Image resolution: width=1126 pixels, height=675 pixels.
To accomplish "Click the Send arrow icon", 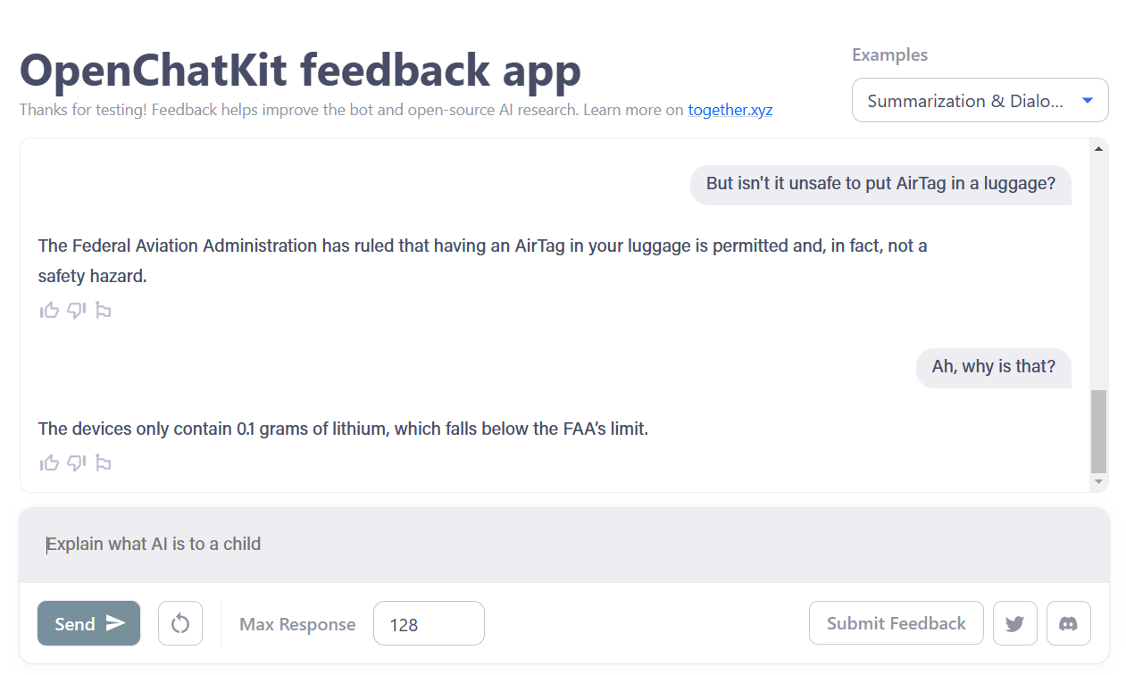I will tap(116, 623).
